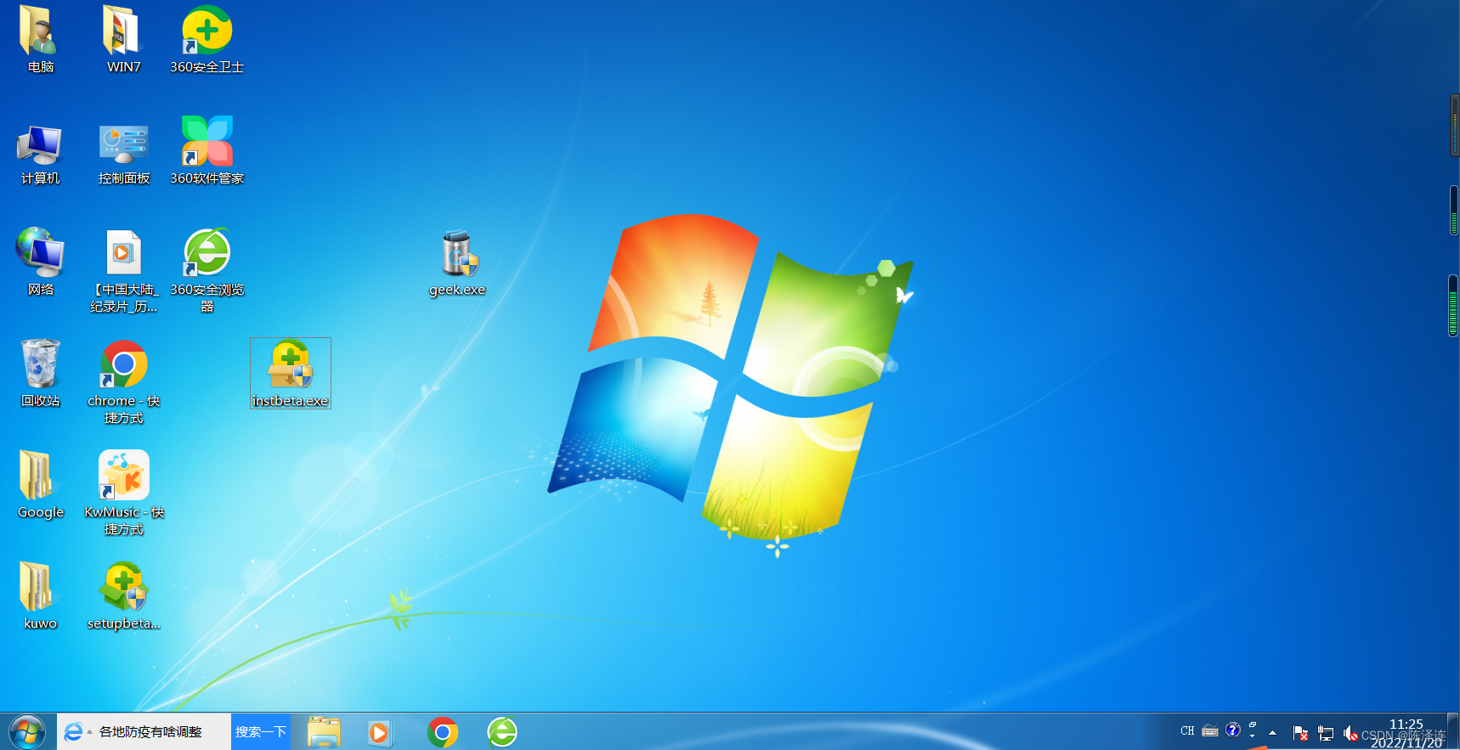Open the network tray icon
Image resolution: width=1460 pixels, height=750 pixels.
1326,732
